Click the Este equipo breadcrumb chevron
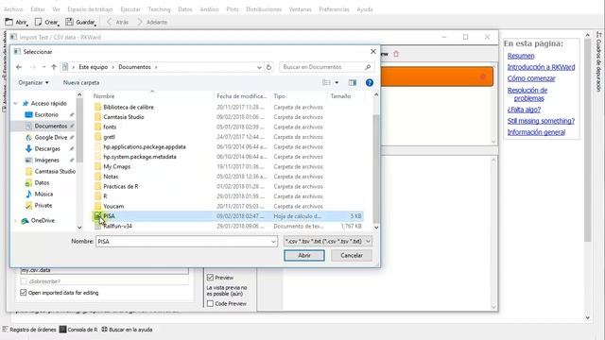605x340 pixels. 113,67
